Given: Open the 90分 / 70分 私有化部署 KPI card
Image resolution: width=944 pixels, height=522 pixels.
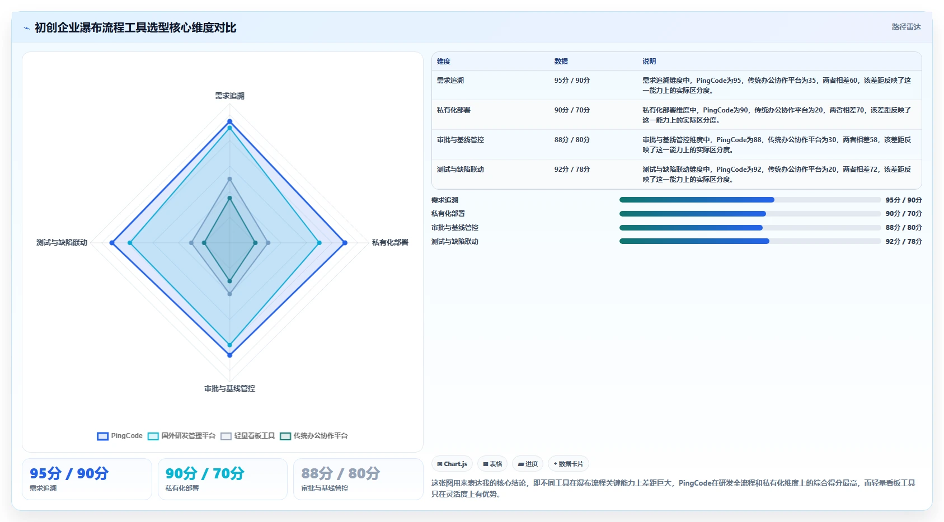Looking at the screenshot, I should point(223,479).
